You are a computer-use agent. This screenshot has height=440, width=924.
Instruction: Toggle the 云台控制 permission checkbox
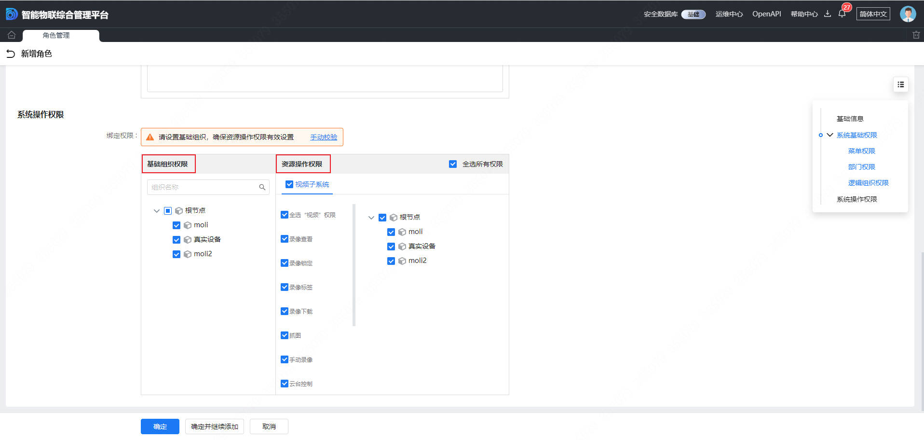285,384
